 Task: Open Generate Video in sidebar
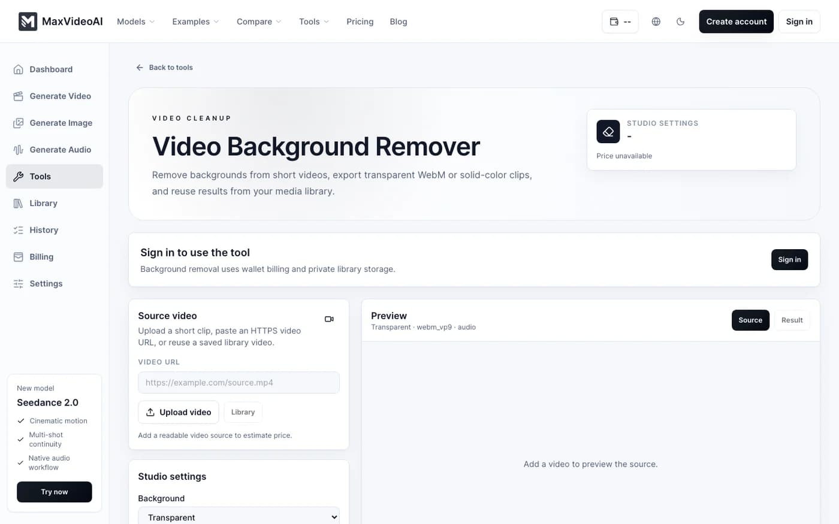point(55,96)
